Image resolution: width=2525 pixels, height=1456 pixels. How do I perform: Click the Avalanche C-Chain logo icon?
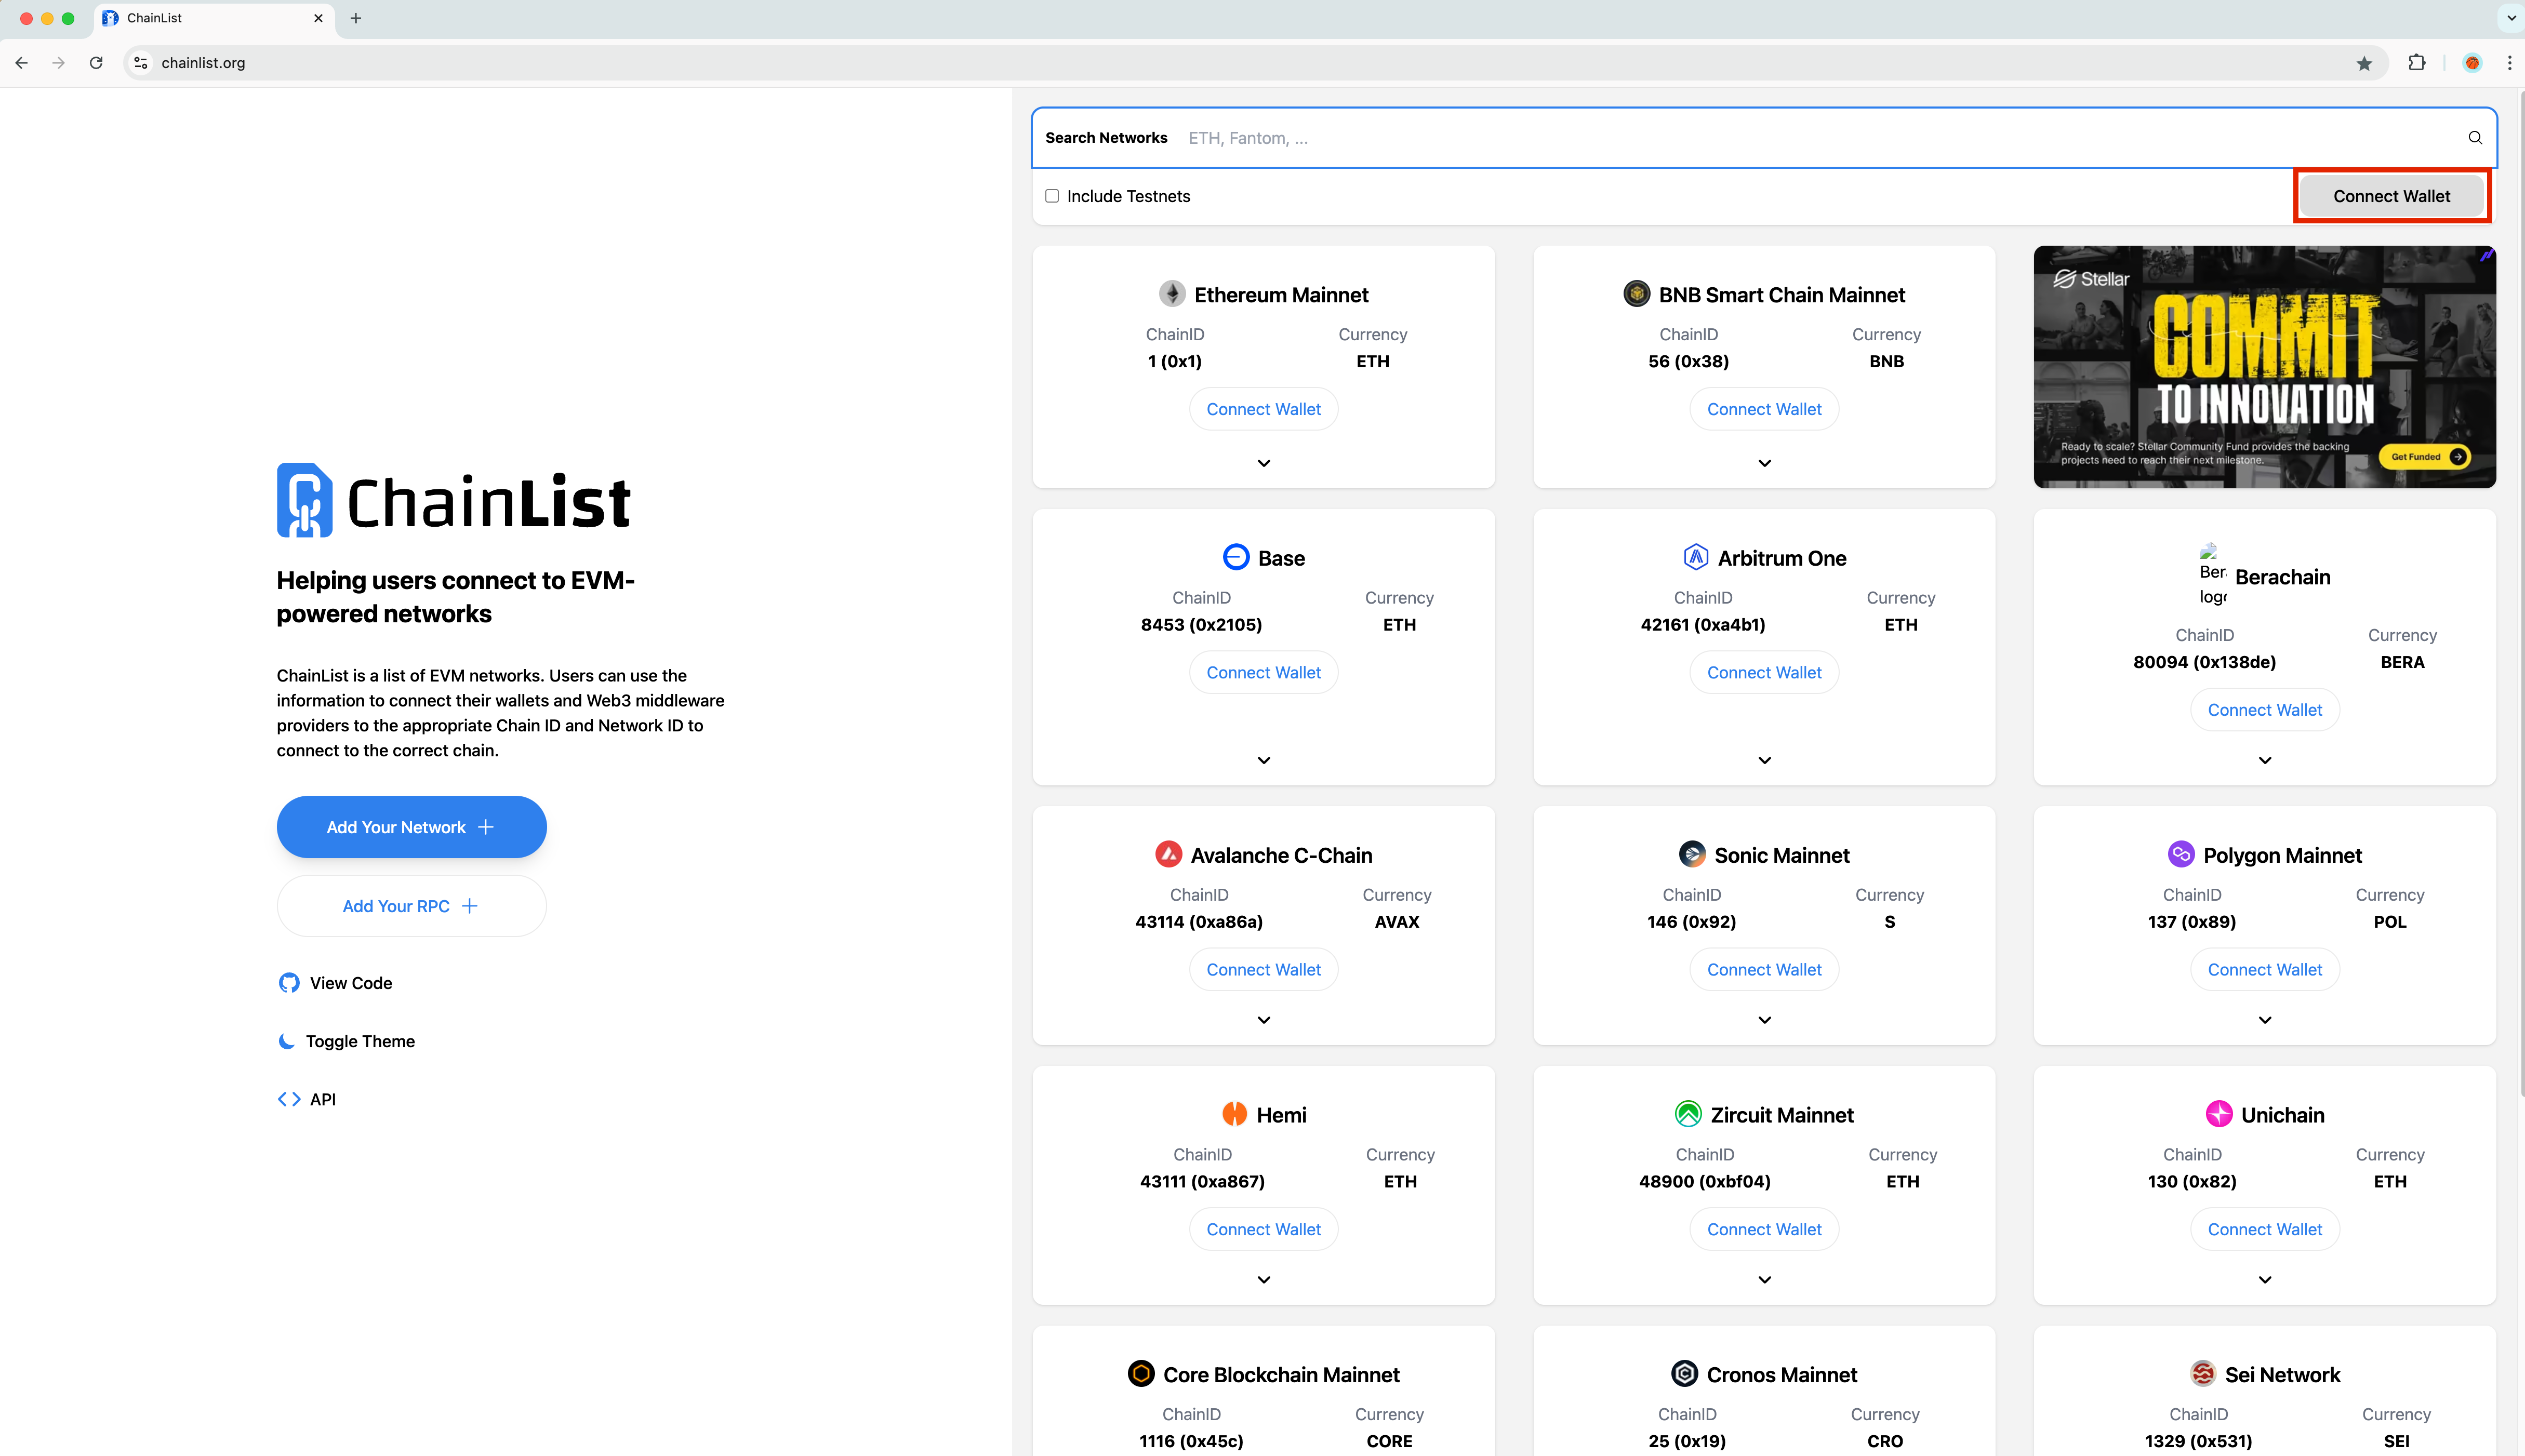coord(1169,854)
